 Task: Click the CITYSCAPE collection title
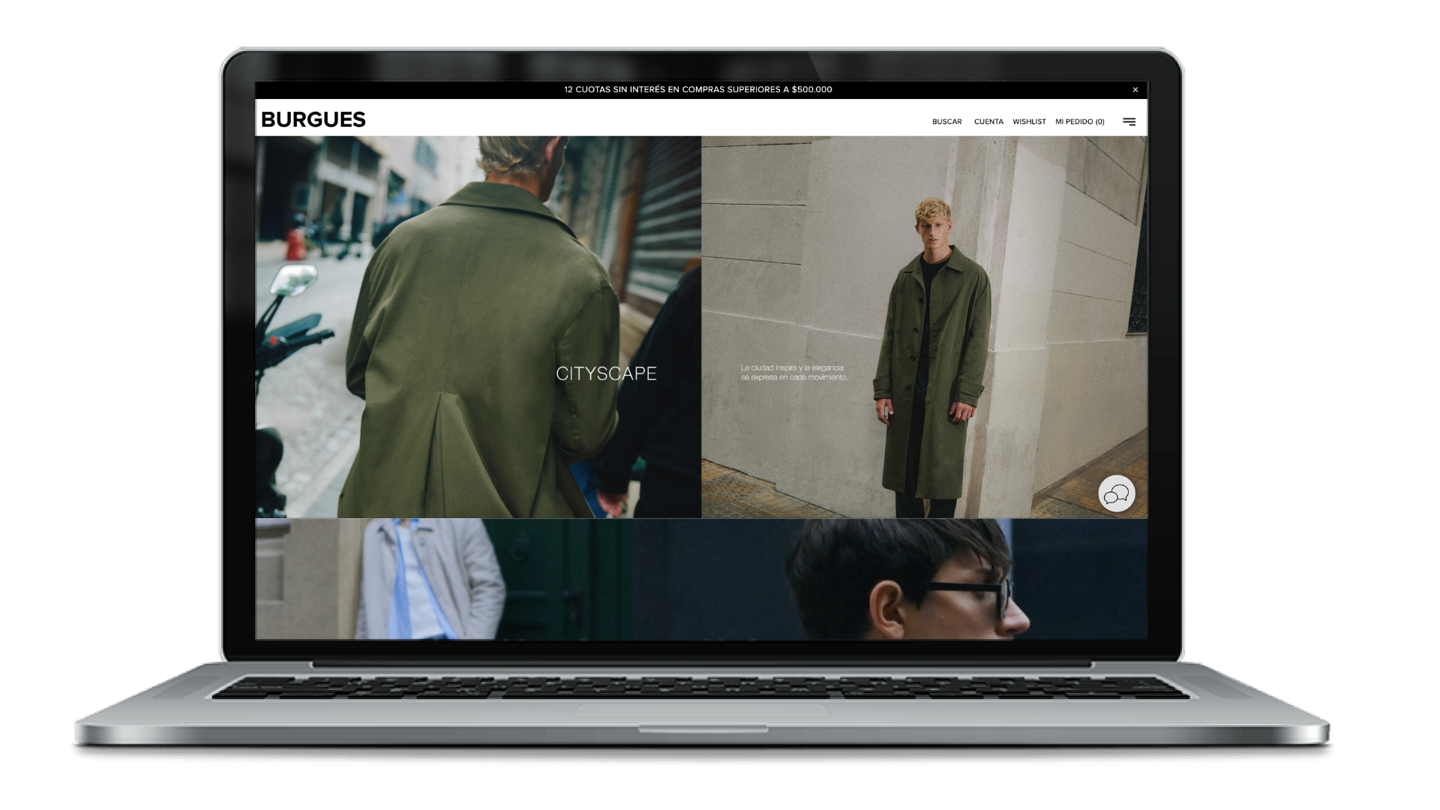[606, 373]
